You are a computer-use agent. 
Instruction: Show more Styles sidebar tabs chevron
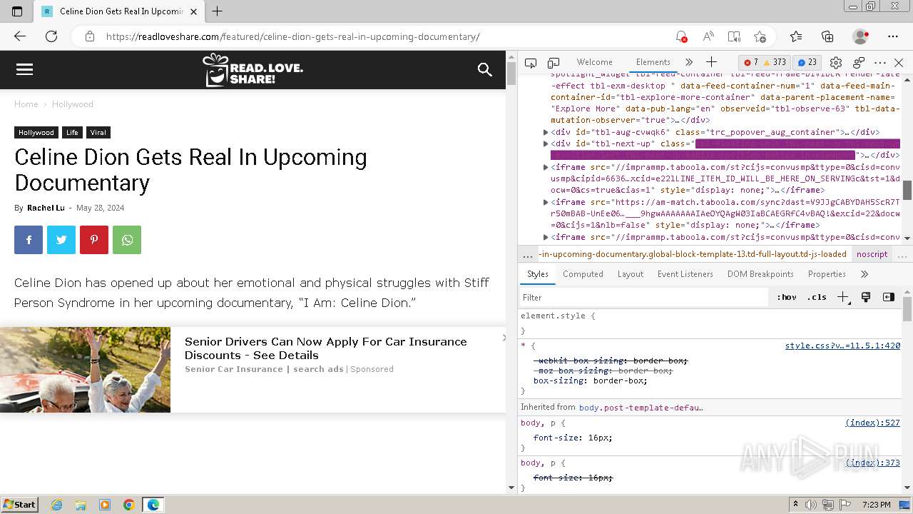(864, 274)
